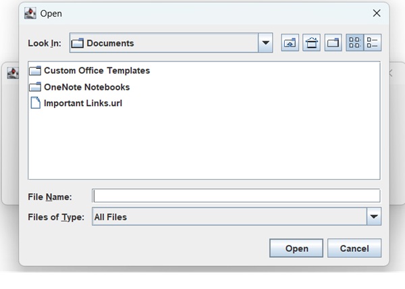Select the OneNote Notebooks folder name

[86, 87]
